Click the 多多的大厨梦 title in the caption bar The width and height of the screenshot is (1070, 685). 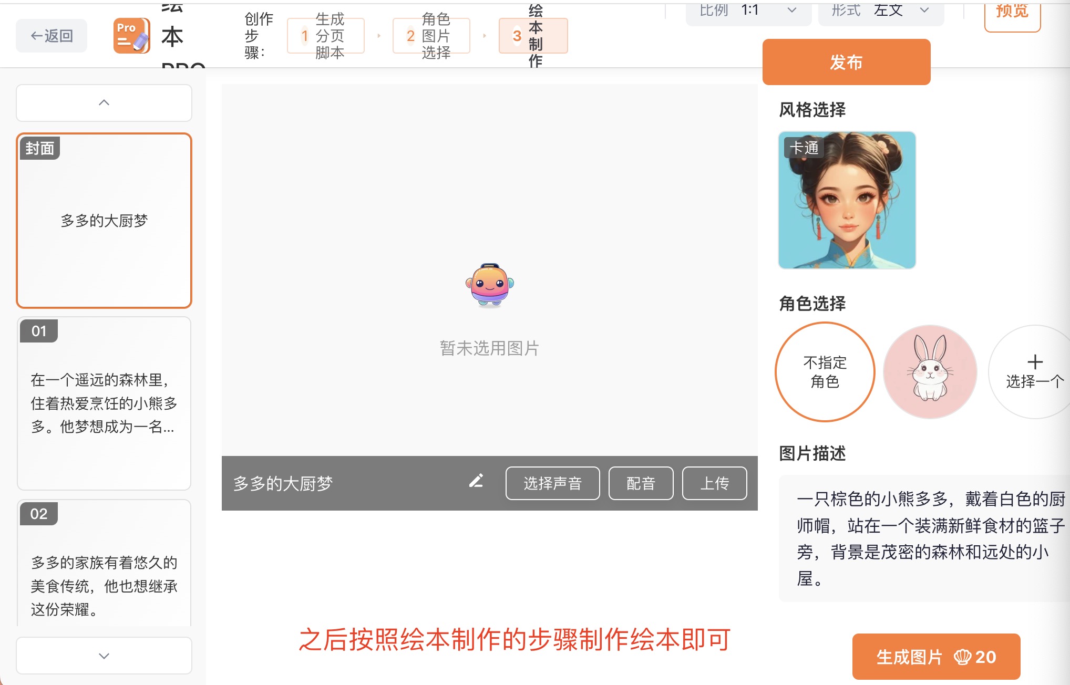(283, 483)
